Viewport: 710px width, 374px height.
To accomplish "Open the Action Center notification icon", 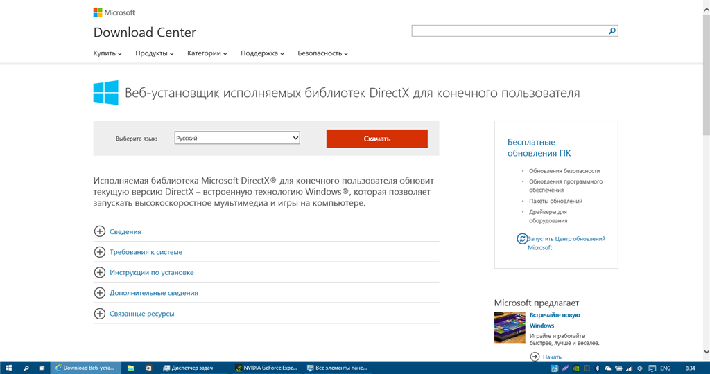I will tap(652, 368).
